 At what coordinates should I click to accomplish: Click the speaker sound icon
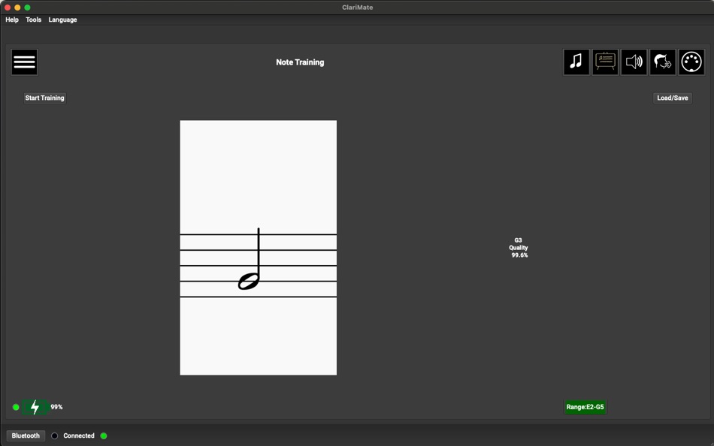[634, 62]
